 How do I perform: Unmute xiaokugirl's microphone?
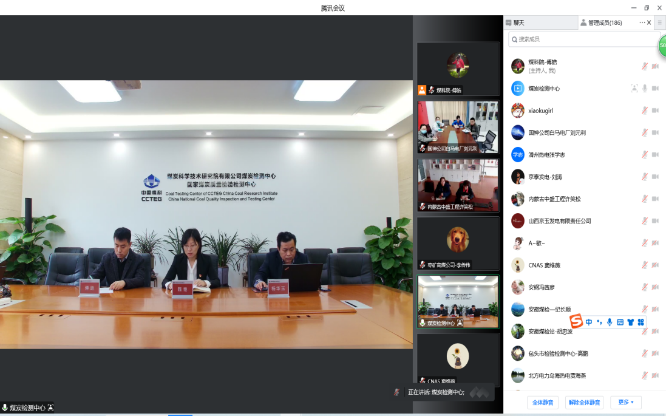(645, 111)
